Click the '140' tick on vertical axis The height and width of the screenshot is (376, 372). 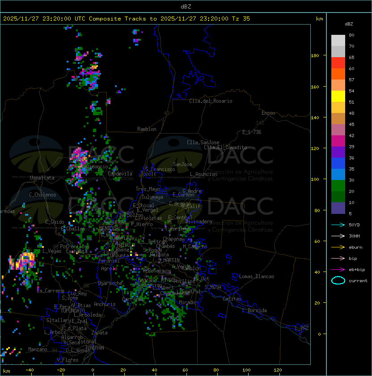click(315, 117)
